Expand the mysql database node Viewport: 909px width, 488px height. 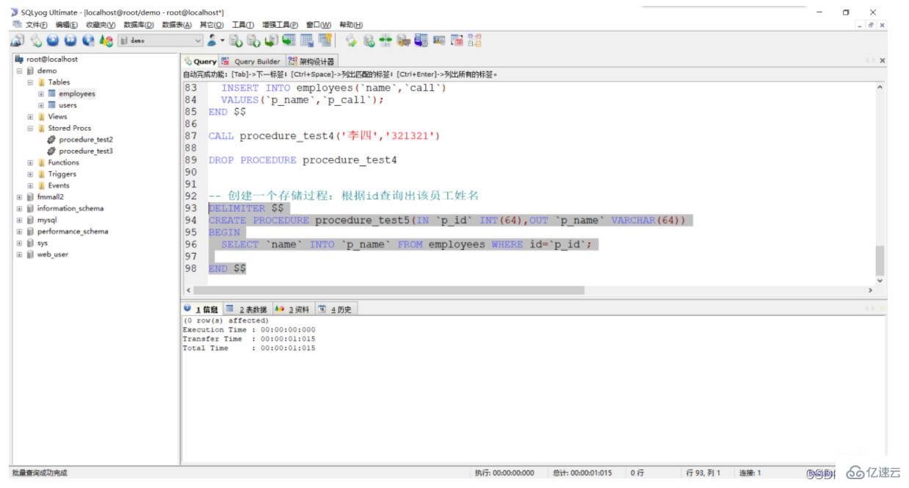pos(19,220)
